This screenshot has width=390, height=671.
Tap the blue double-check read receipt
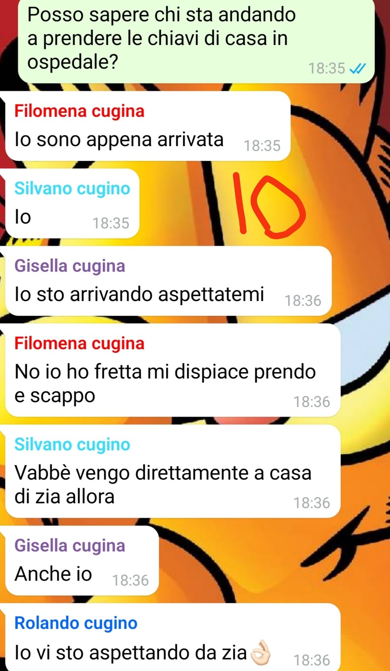pyautogui.click(x=357, y=69)
